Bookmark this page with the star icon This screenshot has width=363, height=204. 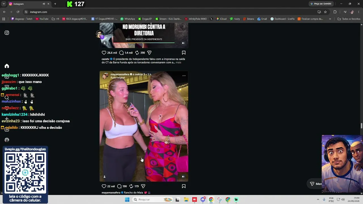pyautogui.click(x=325, y=12)
